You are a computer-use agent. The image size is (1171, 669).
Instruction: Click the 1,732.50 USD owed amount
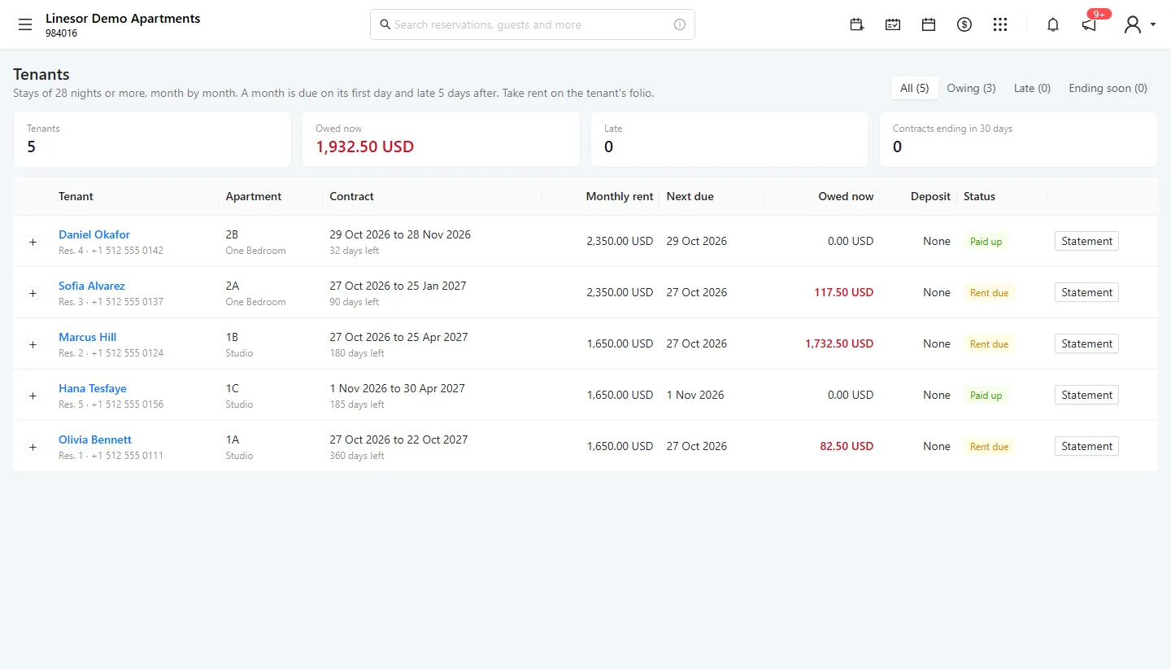coord(839,343)
